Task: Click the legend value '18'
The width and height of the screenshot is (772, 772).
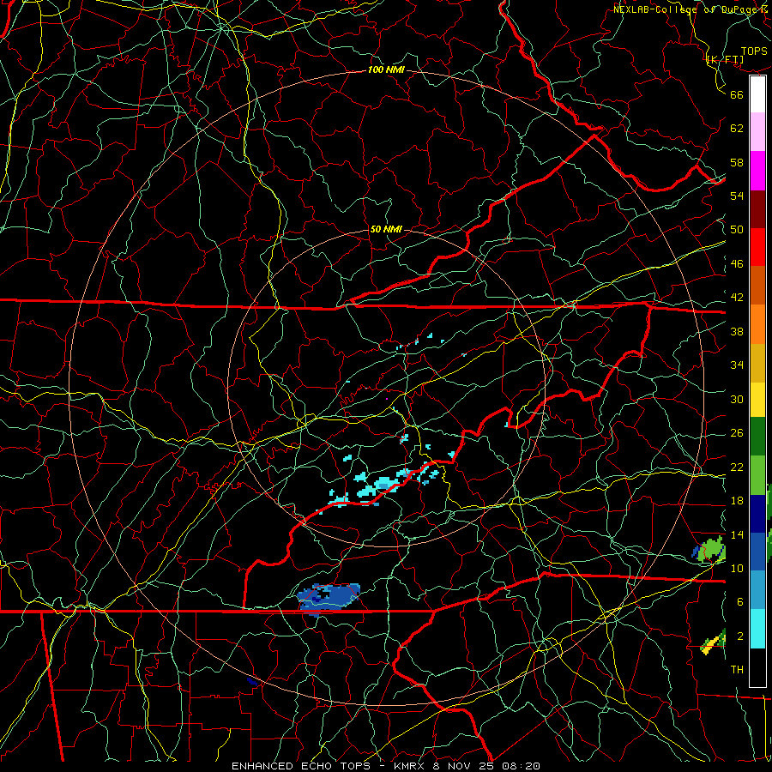Action: coord(737,501)
